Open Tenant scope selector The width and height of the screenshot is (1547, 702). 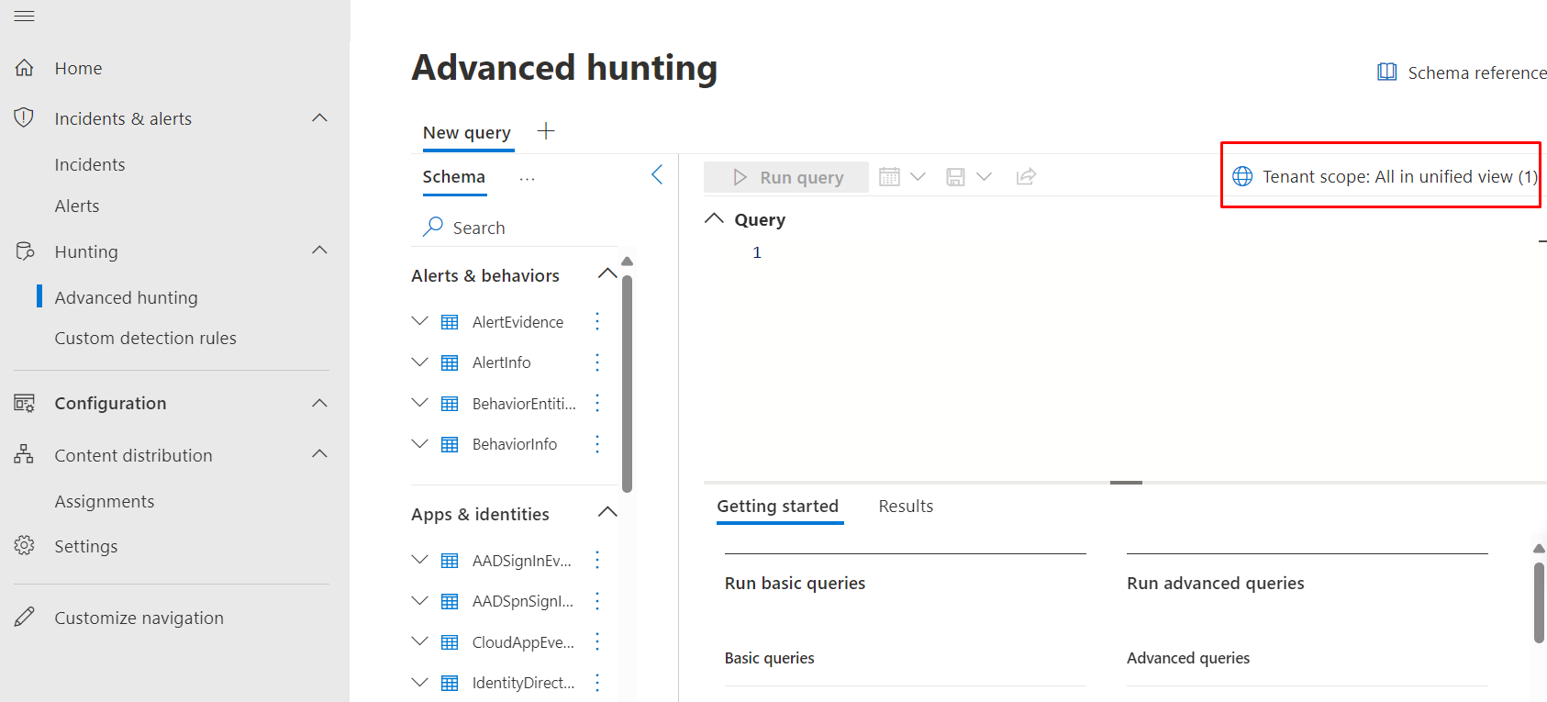1386,177
